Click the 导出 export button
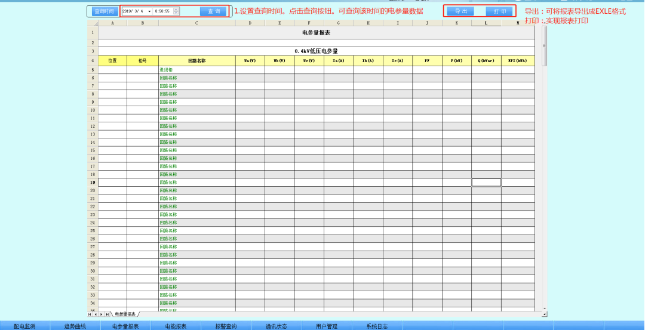645x330 pixels. tap(460, 11)
